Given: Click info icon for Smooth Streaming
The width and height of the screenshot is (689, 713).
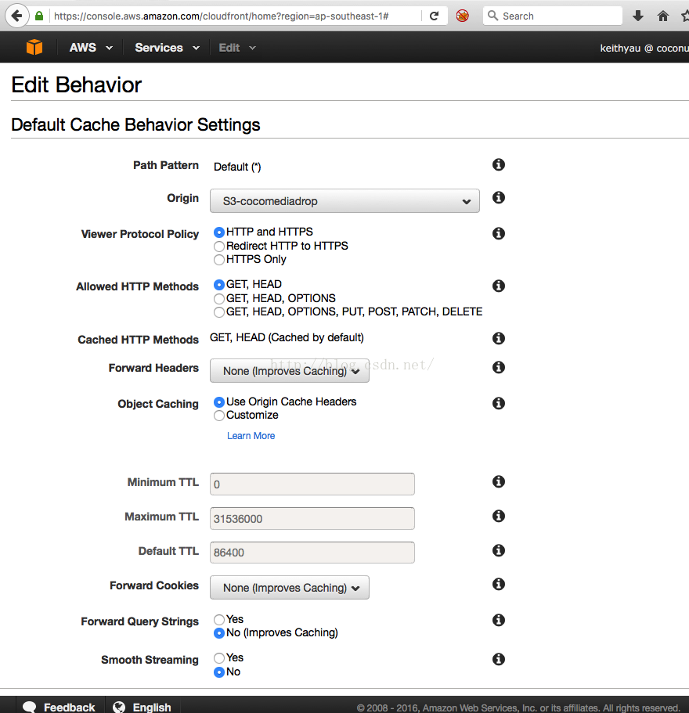Looking at the screenshot, I should point(498,659).
